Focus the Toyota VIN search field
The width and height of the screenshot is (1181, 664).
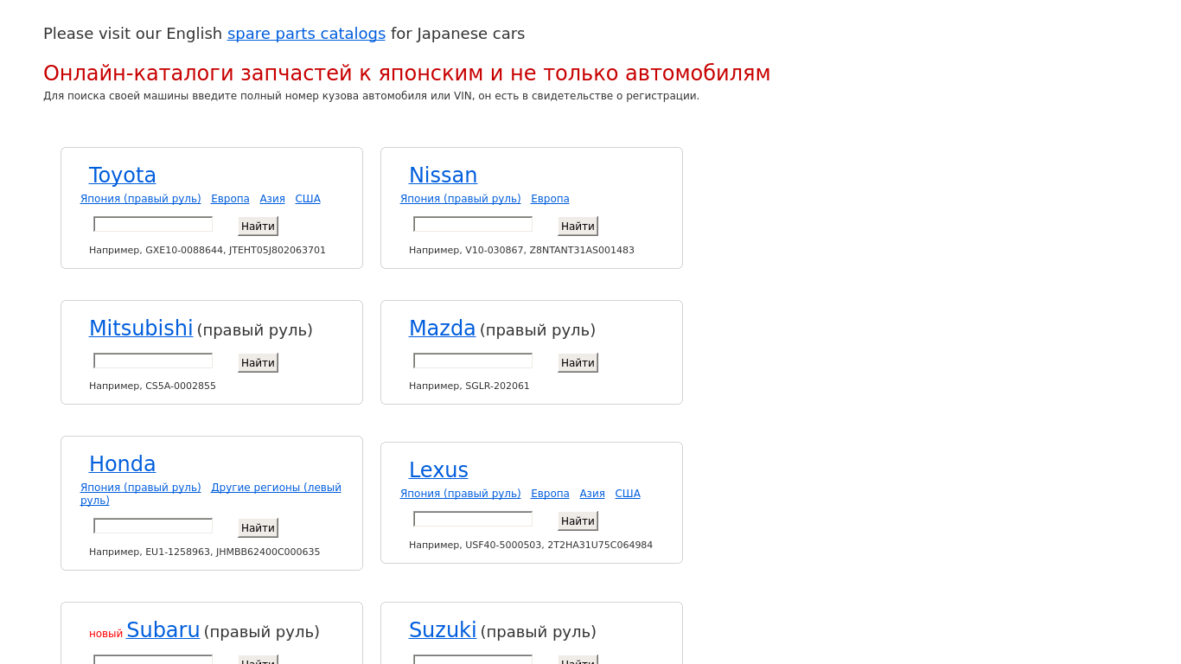pos(153,224)
